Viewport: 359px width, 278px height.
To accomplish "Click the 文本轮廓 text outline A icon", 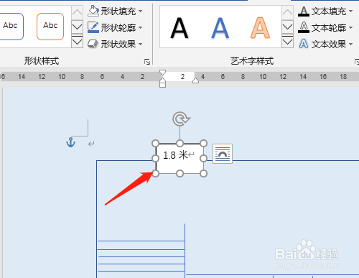I will point(304,27).
